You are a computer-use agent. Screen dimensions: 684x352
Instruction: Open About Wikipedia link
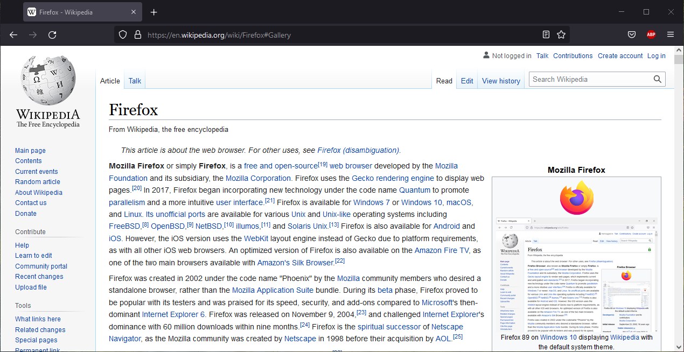[x=39, y=193]
